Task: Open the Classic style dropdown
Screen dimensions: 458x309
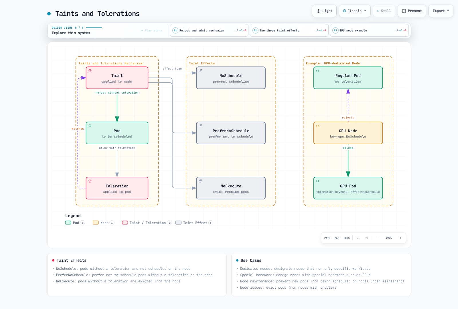Action: 355,11
